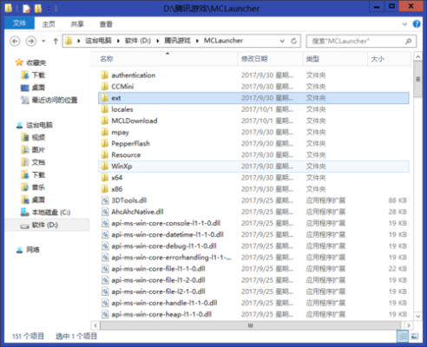Select the 3DTools.dll file icon

(x=105, y=200)
